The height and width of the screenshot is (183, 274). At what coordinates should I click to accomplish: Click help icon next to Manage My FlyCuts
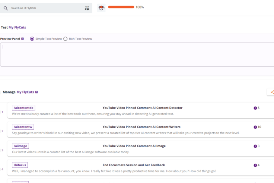point(36,92)
